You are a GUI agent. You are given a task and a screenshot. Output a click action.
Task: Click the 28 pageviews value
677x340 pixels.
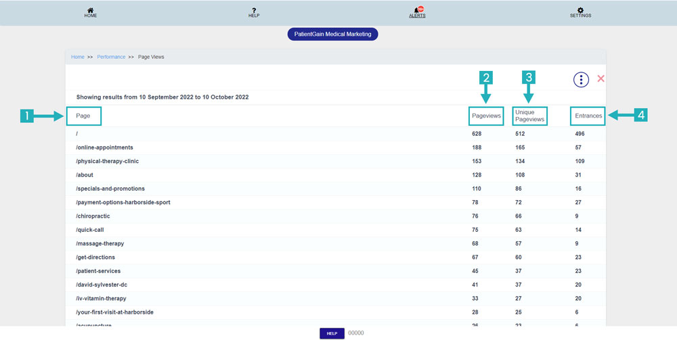pos(475,312)
